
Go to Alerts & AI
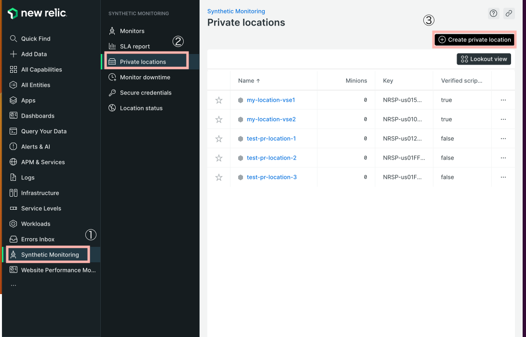(x=35, y=147)
